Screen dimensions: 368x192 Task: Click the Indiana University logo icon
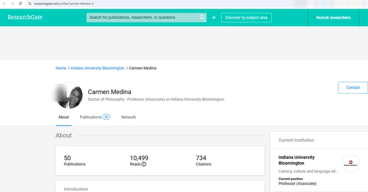(x=351, y=163)
